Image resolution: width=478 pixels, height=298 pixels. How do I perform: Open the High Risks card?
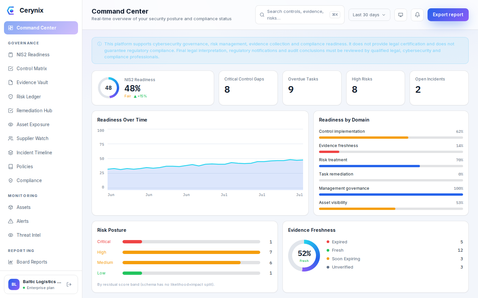pyautogui.click(x=375, y=88)
